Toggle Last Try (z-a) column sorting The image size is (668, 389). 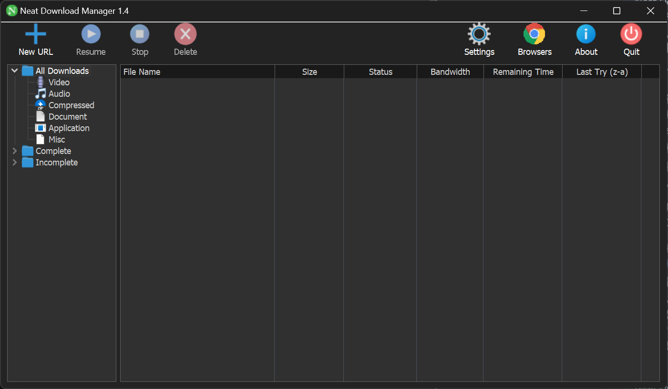pos(602,72)
